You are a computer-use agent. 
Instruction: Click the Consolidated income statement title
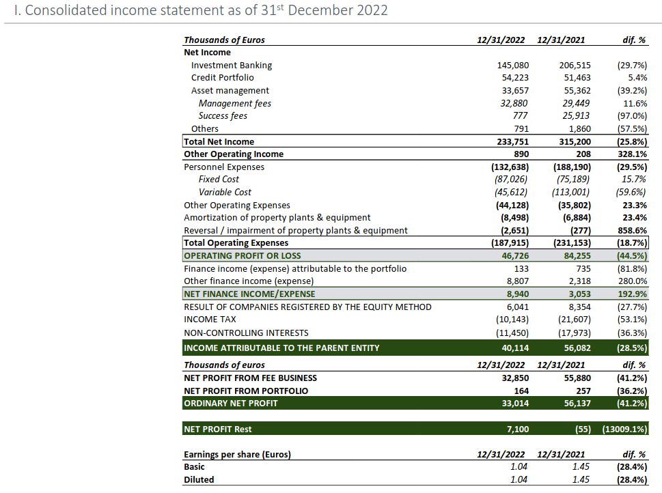(x=201, y=10)
